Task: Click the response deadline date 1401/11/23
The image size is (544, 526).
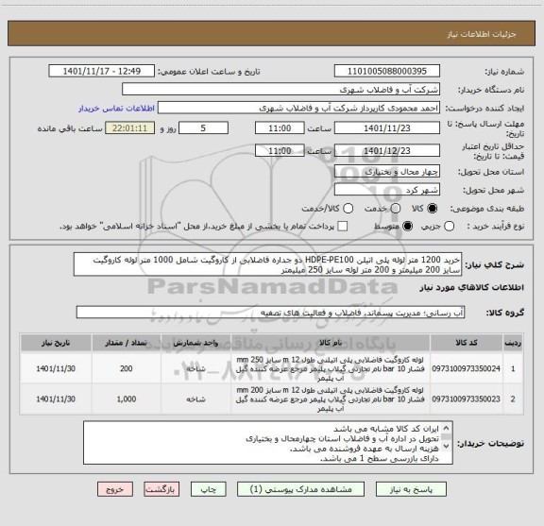Action: pos(387,128)
